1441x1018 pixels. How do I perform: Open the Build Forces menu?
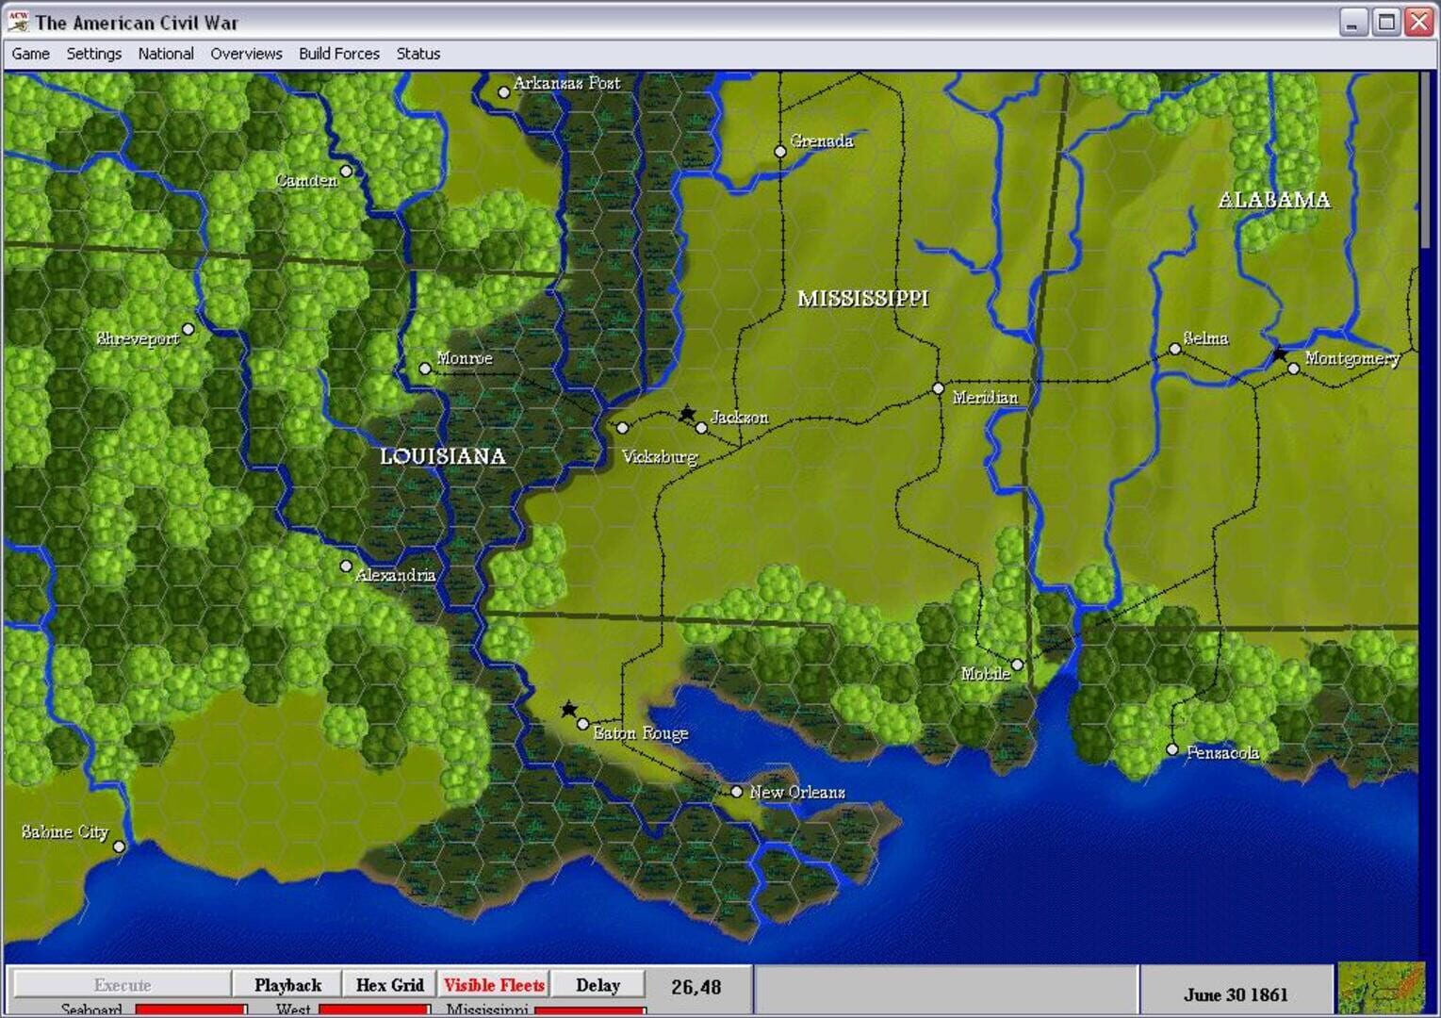pos(338,54)
